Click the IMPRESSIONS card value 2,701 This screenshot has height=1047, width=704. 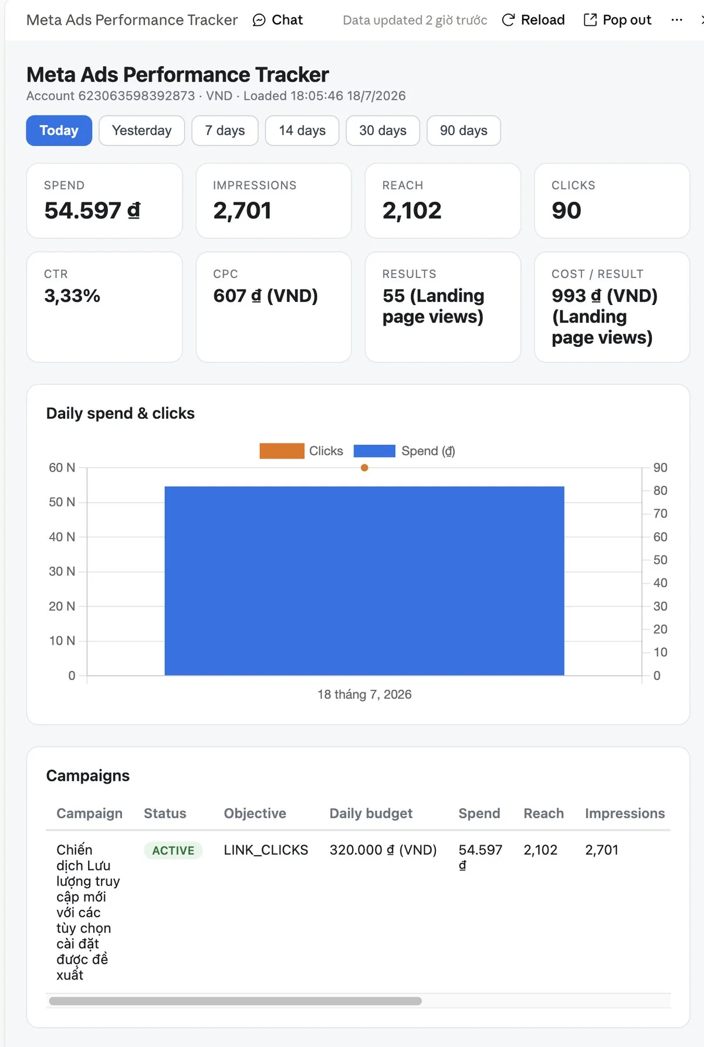(242, 211)
